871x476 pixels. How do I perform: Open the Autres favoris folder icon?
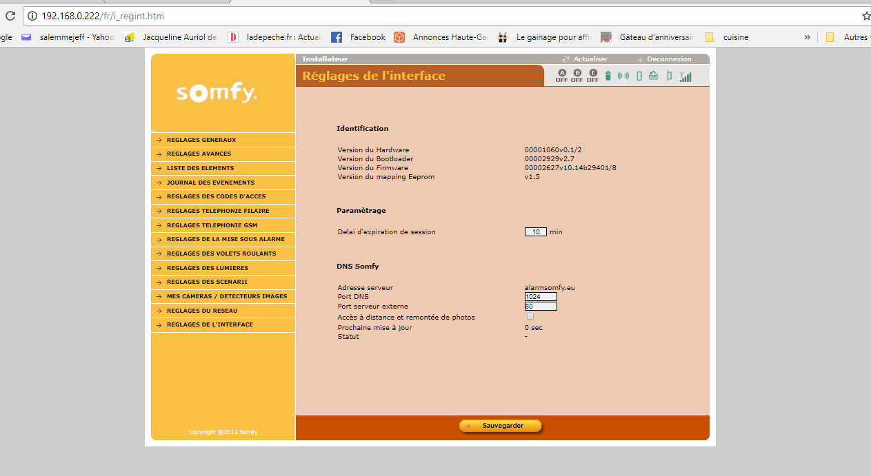point(830,37)
